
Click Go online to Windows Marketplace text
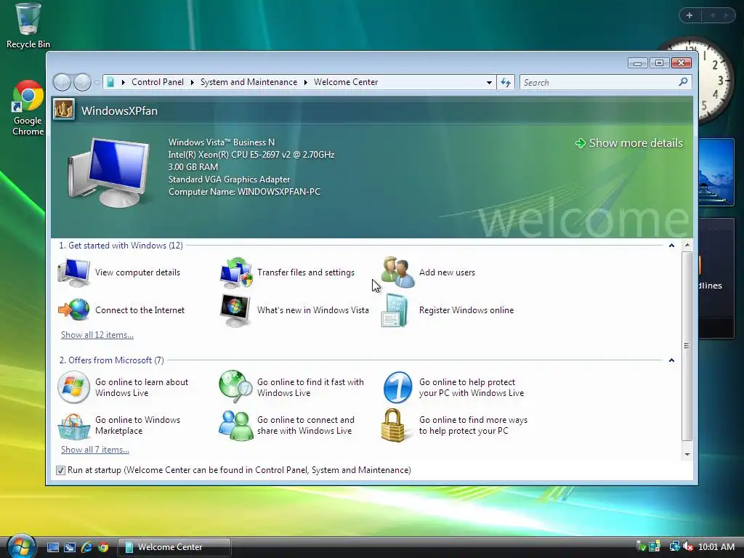coord(137,425)
